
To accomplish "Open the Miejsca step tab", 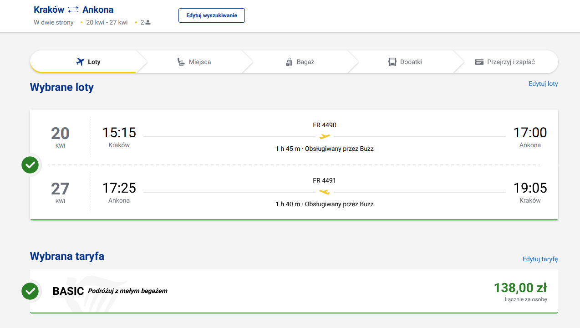I will pos(194,62).
